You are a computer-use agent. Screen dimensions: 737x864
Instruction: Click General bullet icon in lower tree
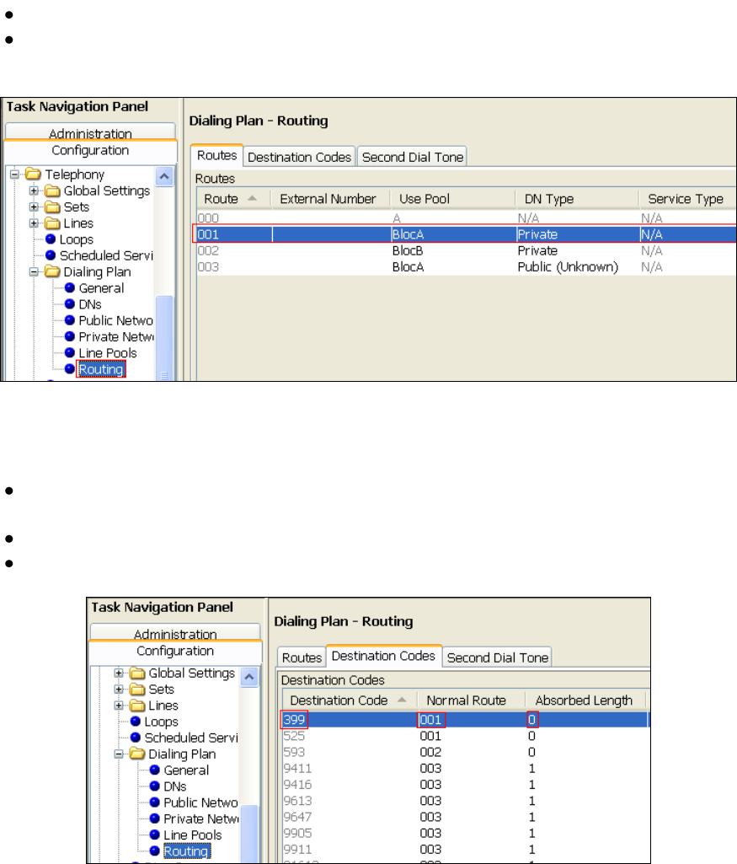click(x=155, y=770)
